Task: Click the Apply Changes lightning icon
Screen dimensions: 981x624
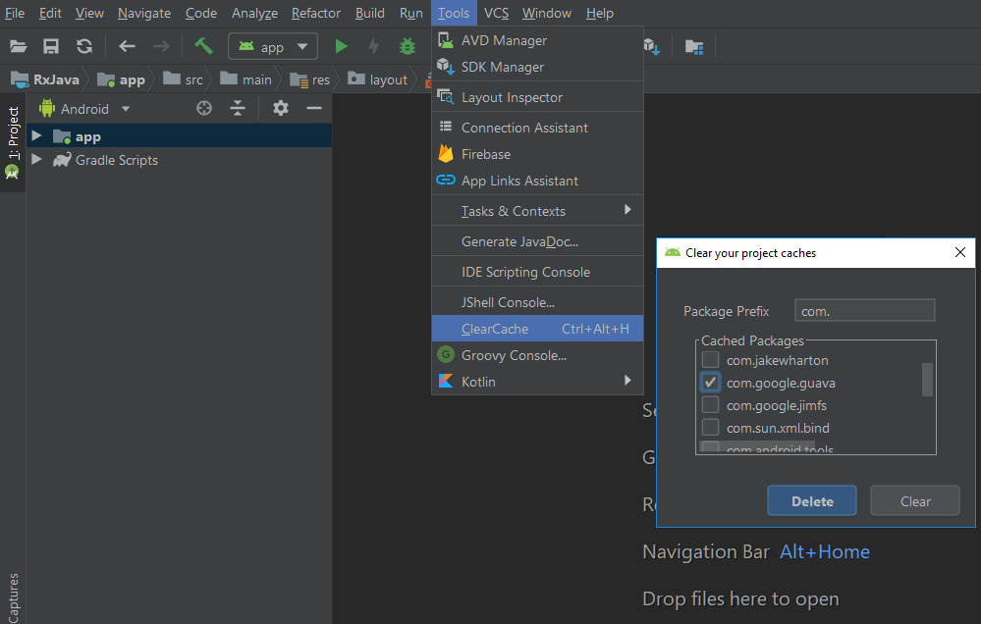Action: tap(373, 46)
